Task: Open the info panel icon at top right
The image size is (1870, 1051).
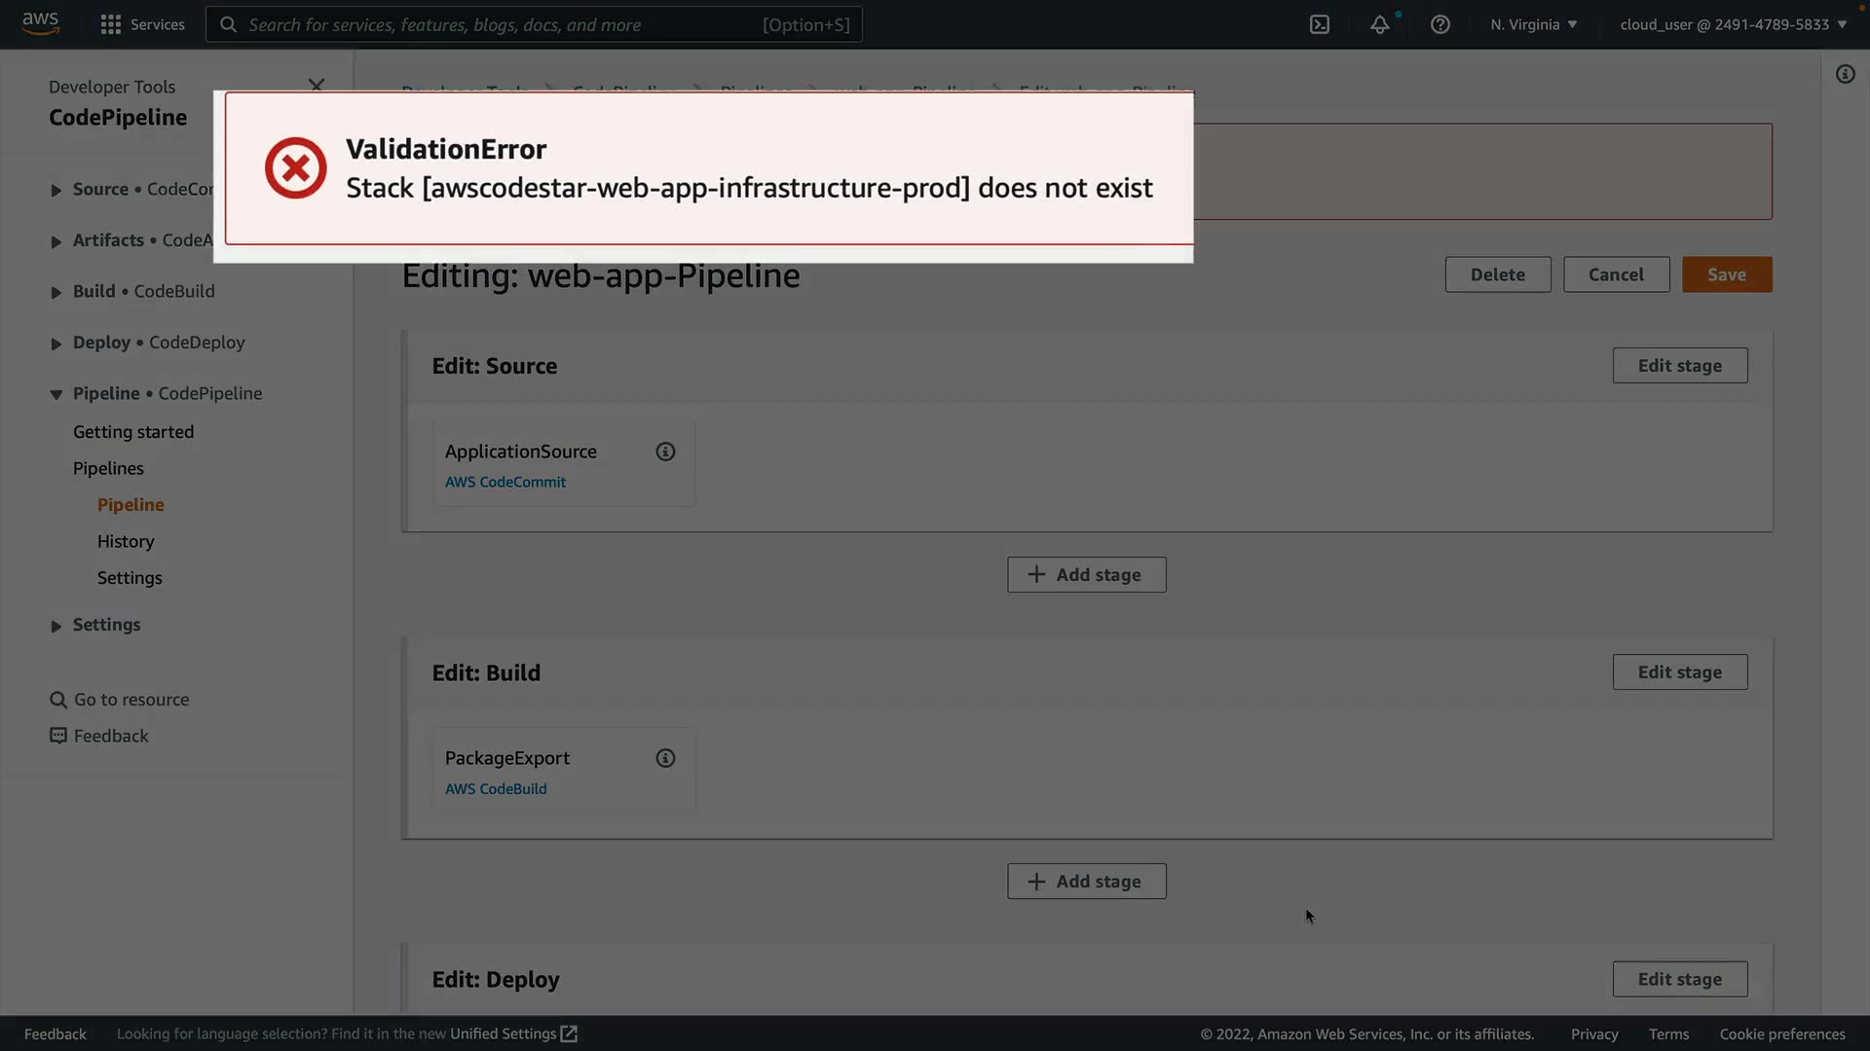Action: coord(1845,75)
